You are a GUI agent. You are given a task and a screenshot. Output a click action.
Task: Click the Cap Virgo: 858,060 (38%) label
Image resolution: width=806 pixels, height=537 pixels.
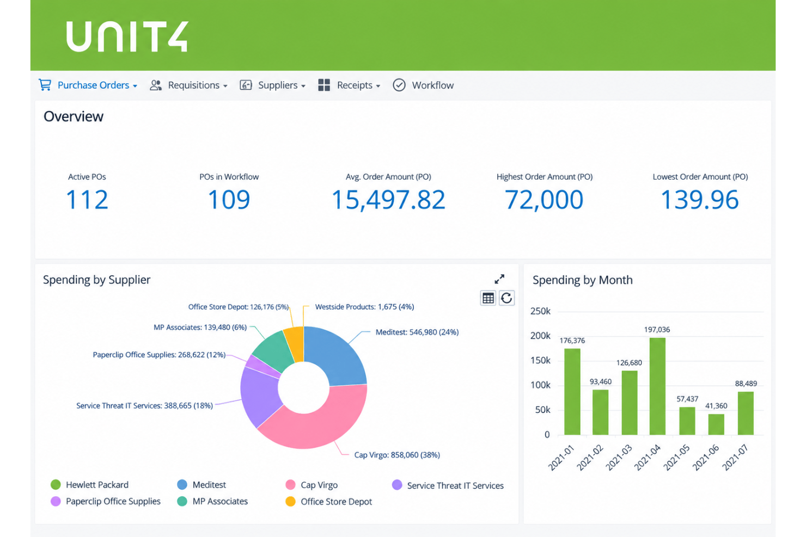[x=397, y=455]
